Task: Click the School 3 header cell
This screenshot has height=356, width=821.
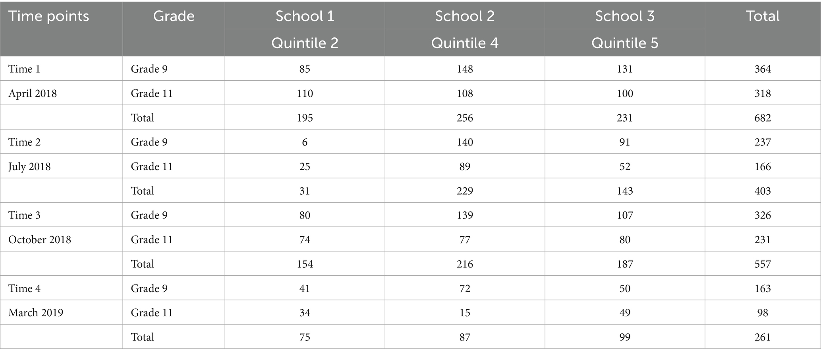Action: point(625,16)
